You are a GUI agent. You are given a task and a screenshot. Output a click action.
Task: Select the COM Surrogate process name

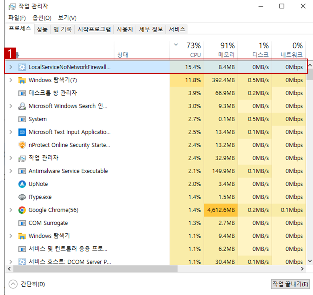(48, 223)
